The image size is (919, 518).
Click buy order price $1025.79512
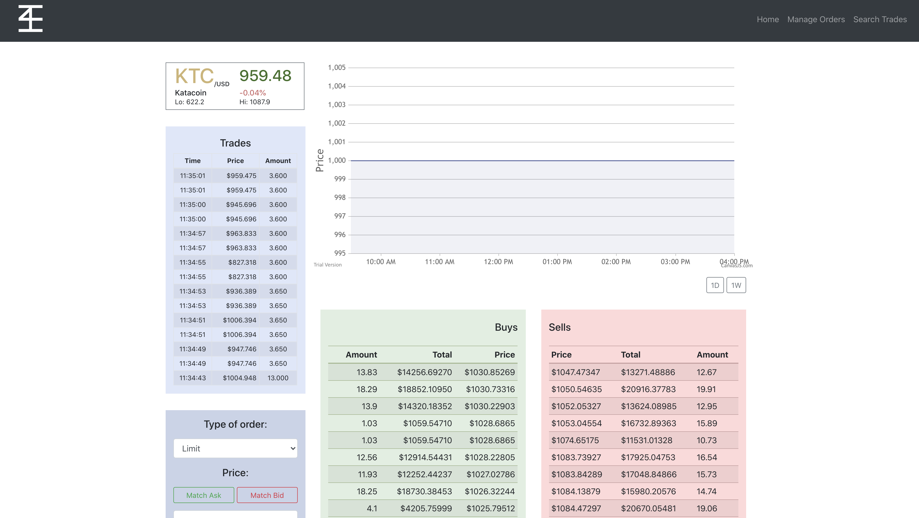490,508
